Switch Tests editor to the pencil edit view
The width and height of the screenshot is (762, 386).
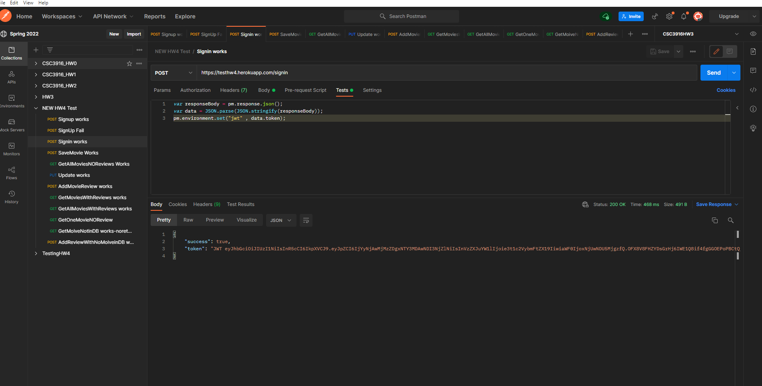715,51
